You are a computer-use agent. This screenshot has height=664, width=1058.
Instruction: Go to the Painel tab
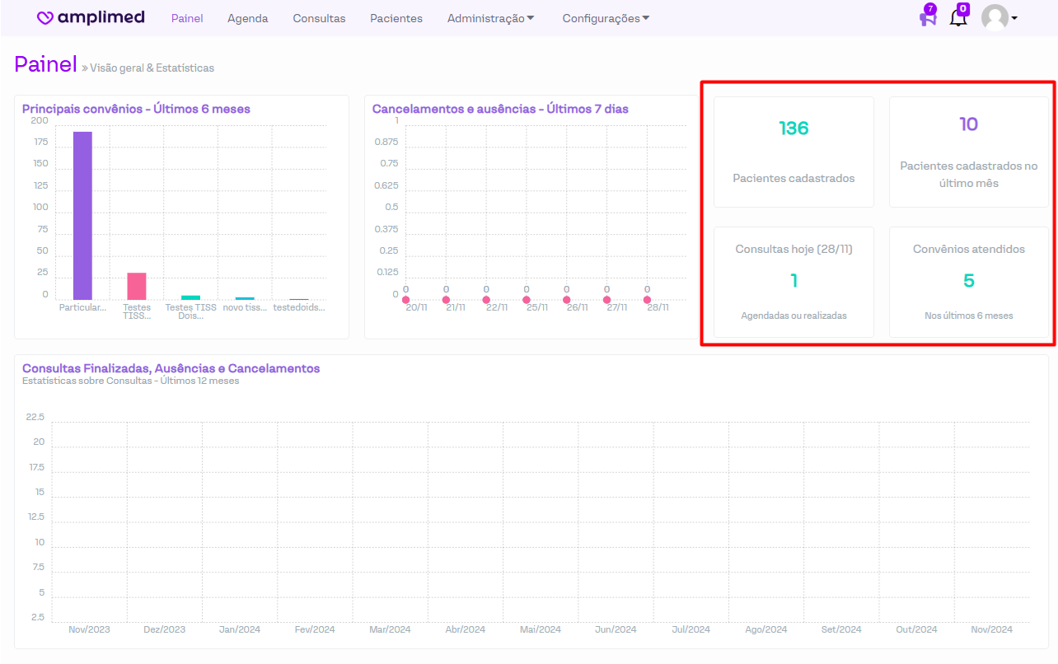point(187,18)
